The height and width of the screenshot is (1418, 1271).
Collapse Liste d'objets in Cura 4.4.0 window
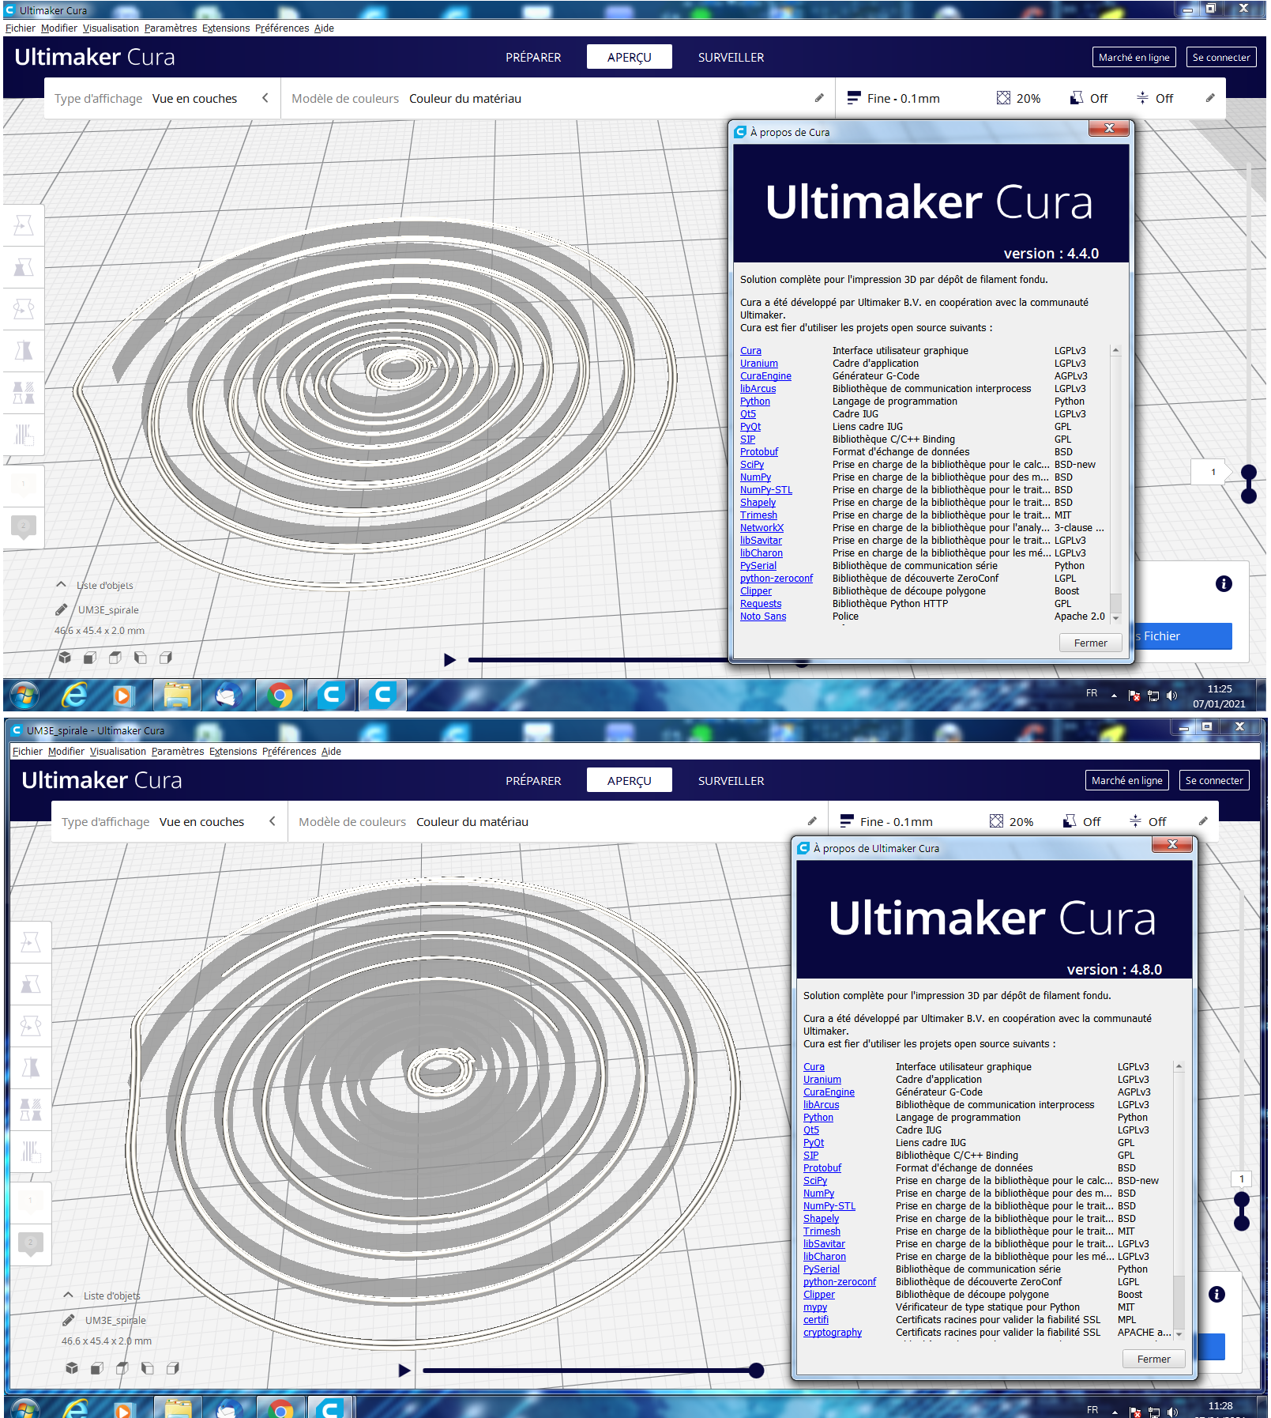61,585
